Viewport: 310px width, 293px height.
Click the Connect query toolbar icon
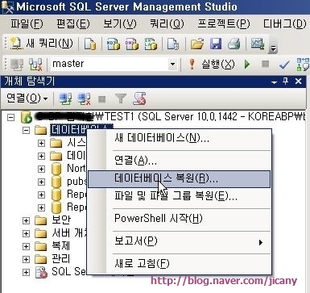click(x=17, y=65)
